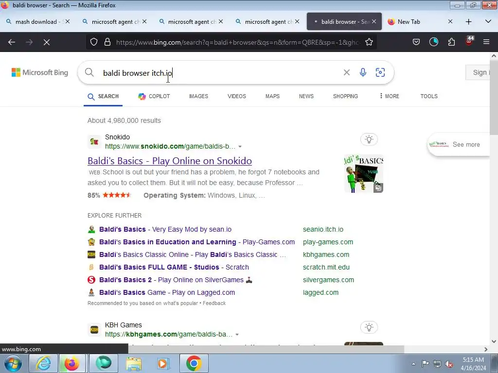498x373 pixels.
Task: Switch to the IMAGES tab
Action: point(198,97)
